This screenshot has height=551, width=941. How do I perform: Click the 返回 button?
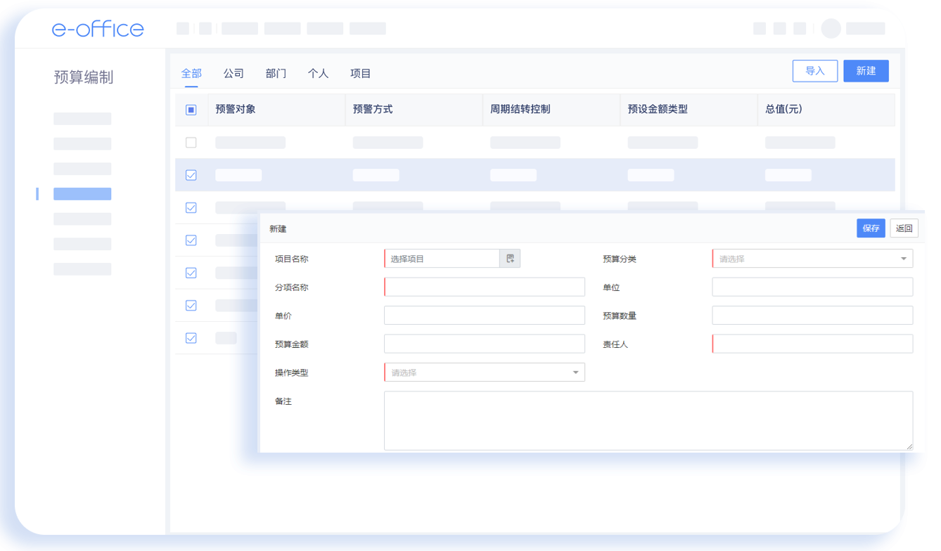(904, 228)
